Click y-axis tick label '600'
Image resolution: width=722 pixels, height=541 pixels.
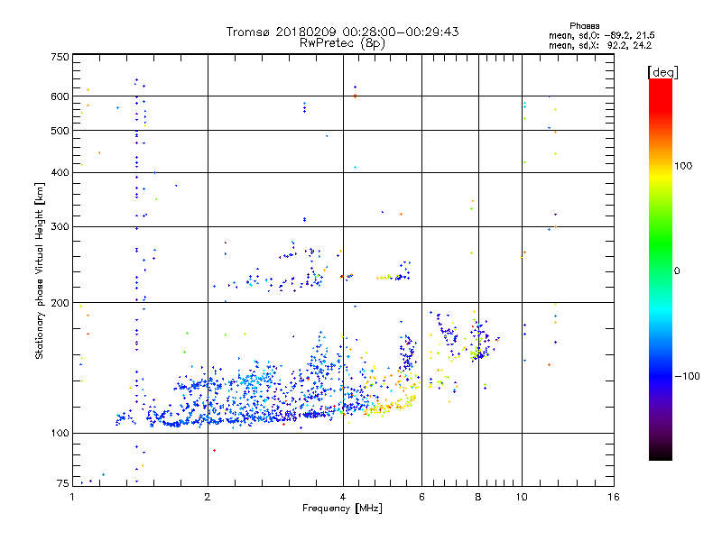(x=60, y=96)
